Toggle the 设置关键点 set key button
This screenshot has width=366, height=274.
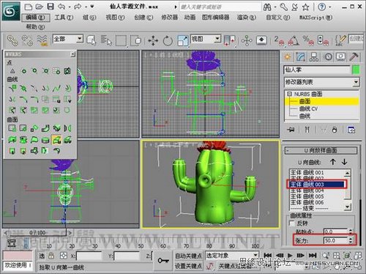pos(188,266)
